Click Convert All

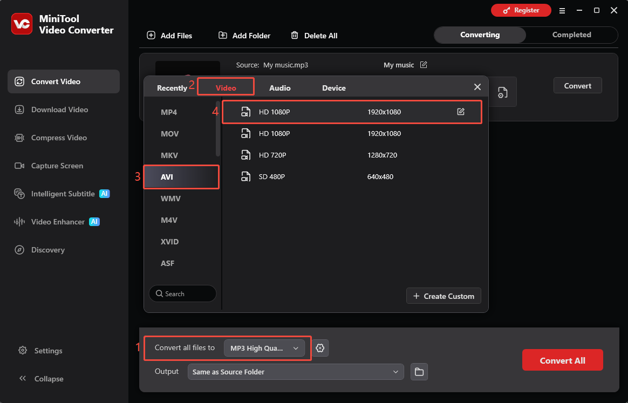pyautogui.click(x=562, y=360)
